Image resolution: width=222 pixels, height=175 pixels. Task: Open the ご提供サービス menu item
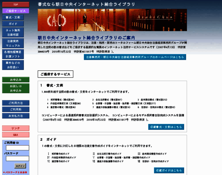pyautogui.click(x=16, y=11)
